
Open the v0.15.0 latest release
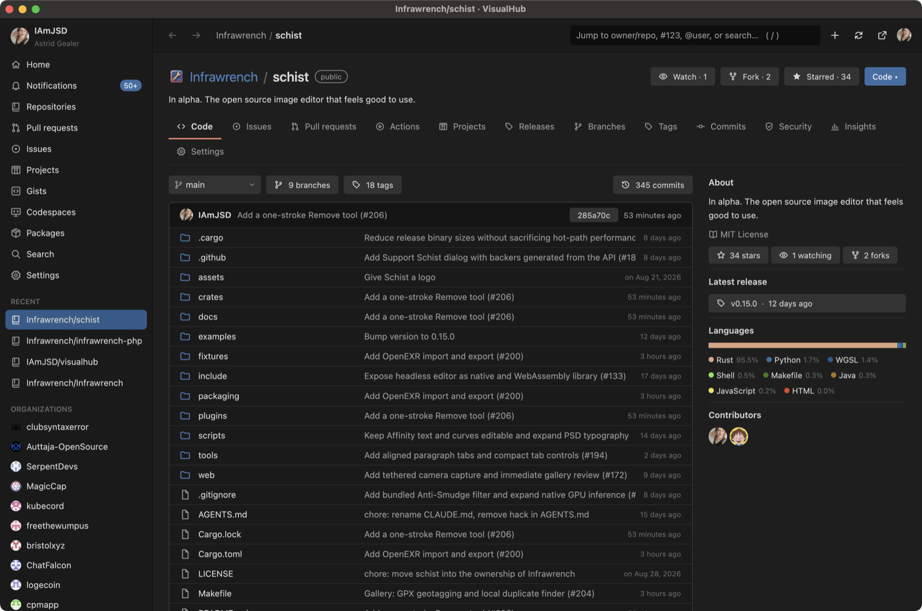tap(807, 304)
